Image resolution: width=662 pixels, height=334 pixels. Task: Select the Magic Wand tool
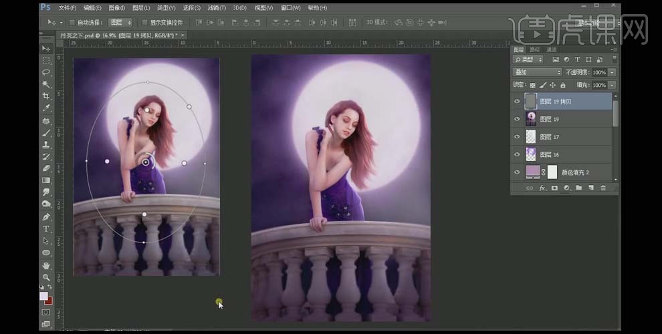46,84
